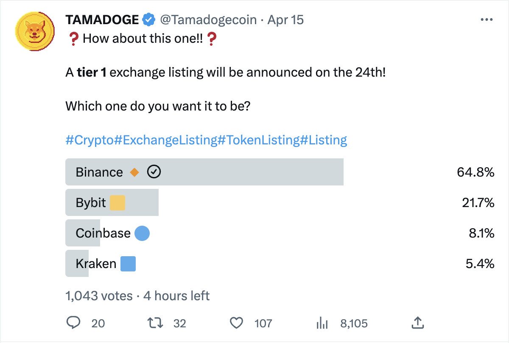This screenshot has width=509, height=343.
Task: Click the blue verified badge next to TAMADOGE
Action: pos(148,19)
